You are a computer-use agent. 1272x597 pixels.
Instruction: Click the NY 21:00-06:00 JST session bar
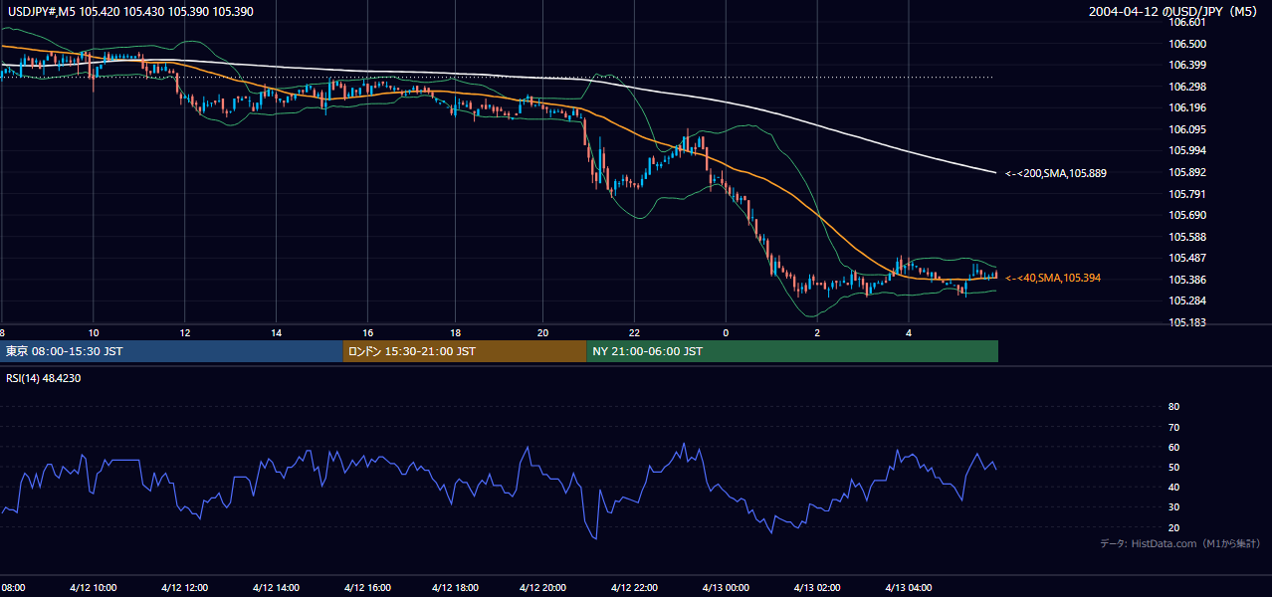(x=792, y=351)
